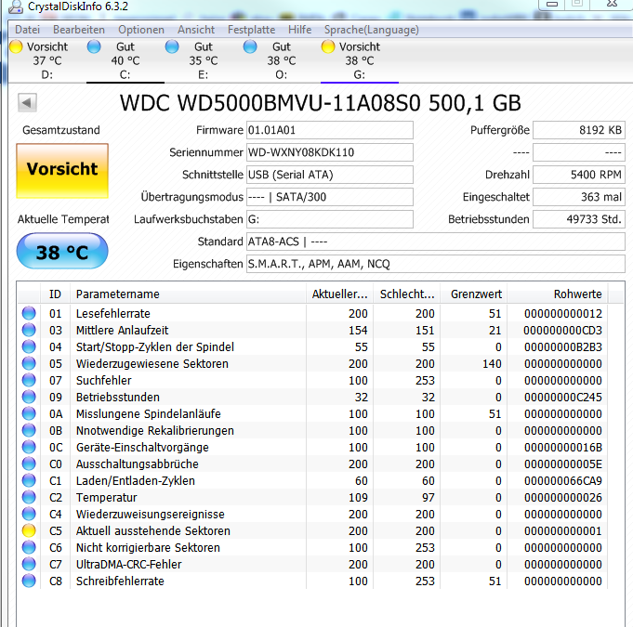
Task: Open the Ansicht menu
Action: (196, 30)
